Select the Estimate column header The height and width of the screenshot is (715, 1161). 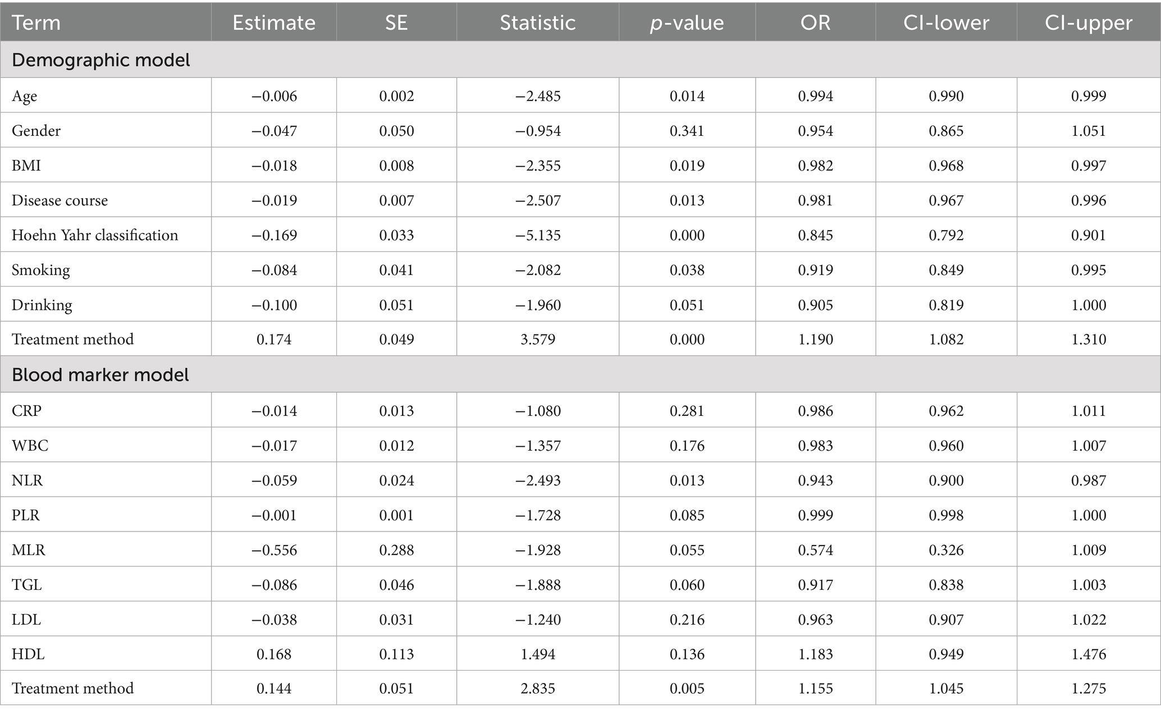[x=273, y=22]
